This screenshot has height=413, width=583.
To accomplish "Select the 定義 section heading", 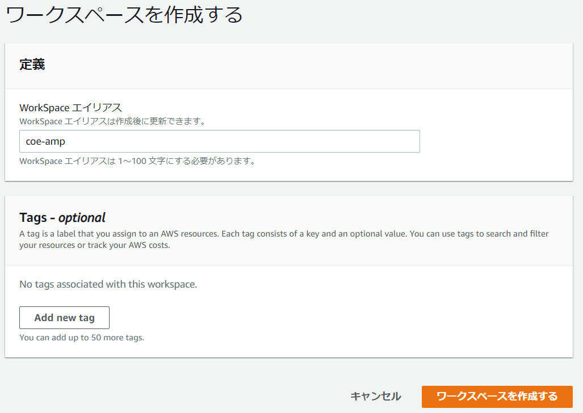I will click(x=32, y=65).
